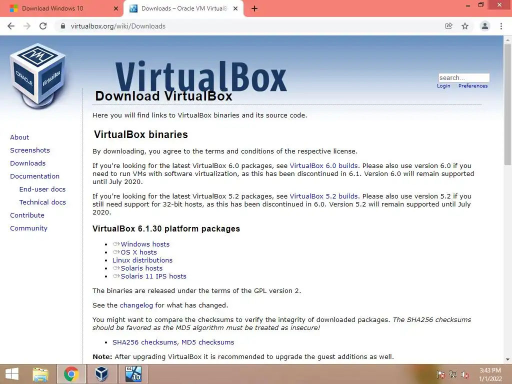
Task: Open End-user docs in the sidebar
Action: tap(42, 189)
